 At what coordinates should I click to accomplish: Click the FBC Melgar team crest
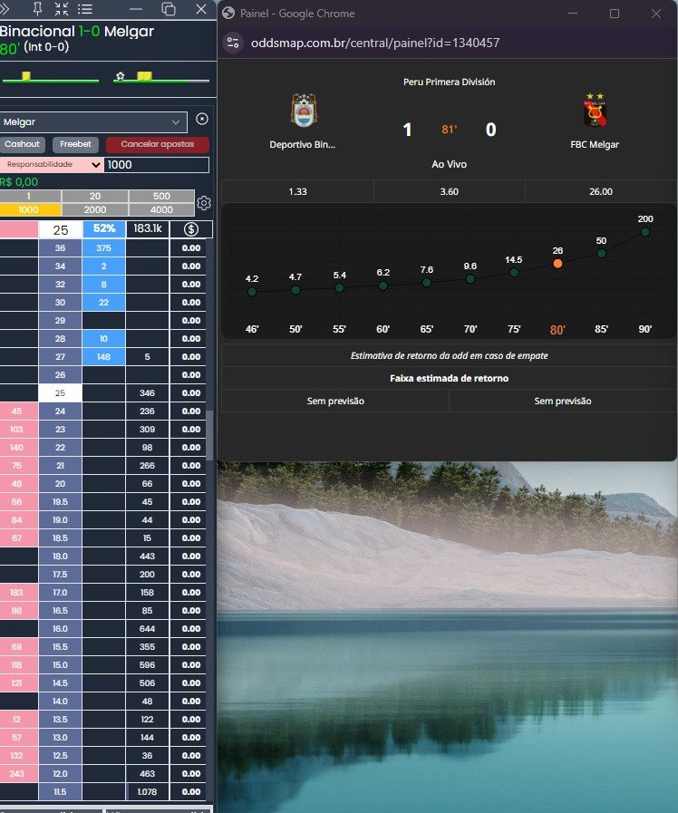click(x=595, y=111)
